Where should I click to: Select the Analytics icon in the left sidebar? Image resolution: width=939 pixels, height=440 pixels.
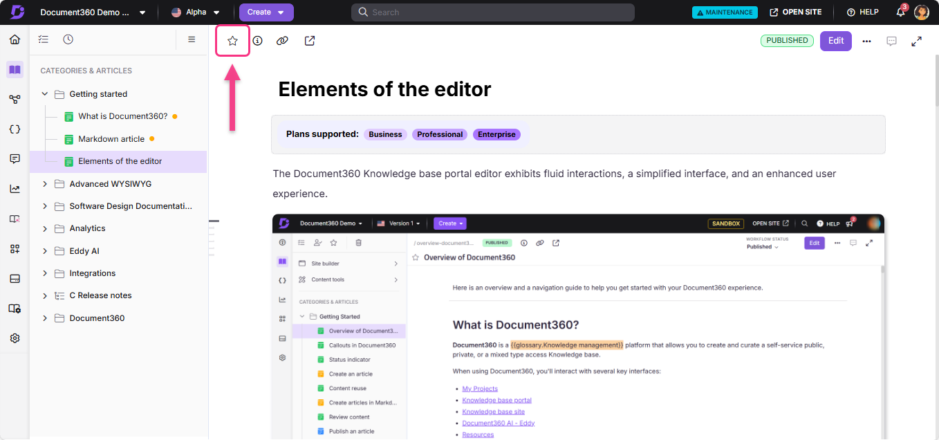(15, 187)
